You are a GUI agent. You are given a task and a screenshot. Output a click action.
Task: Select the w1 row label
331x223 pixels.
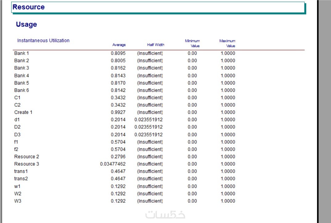(x=17, y=186)
